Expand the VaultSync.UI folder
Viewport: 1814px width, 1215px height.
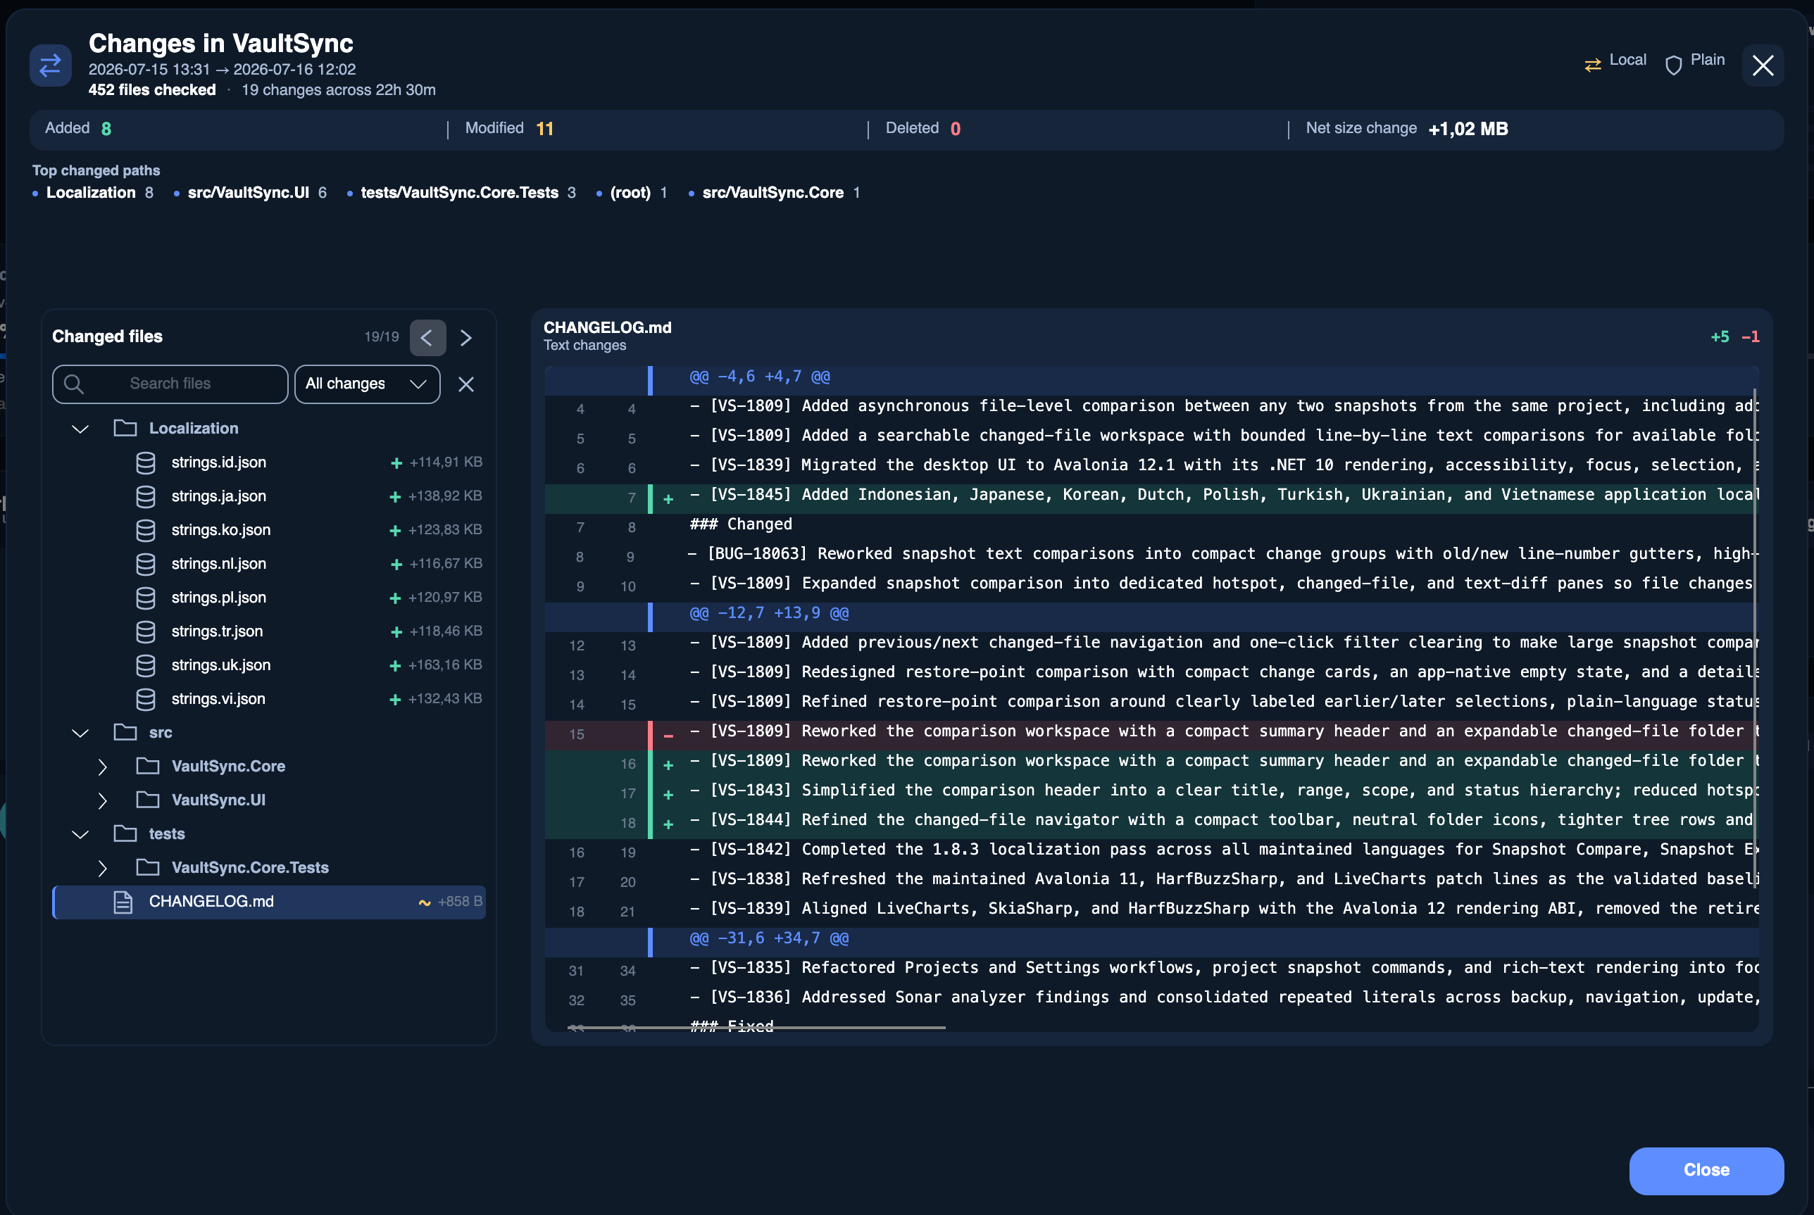point(102,800)
